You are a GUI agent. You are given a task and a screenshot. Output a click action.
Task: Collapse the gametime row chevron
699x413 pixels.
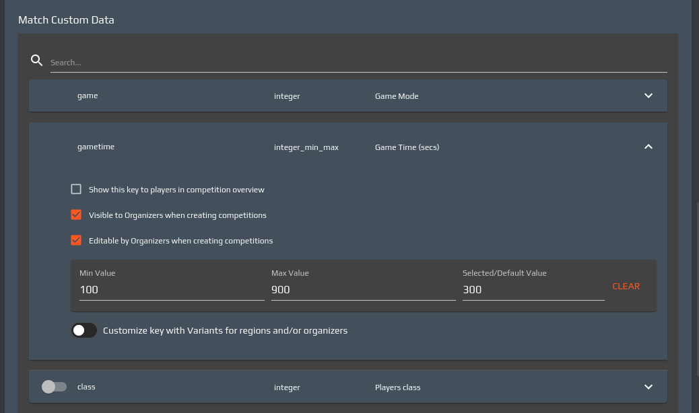coord(648,147)
